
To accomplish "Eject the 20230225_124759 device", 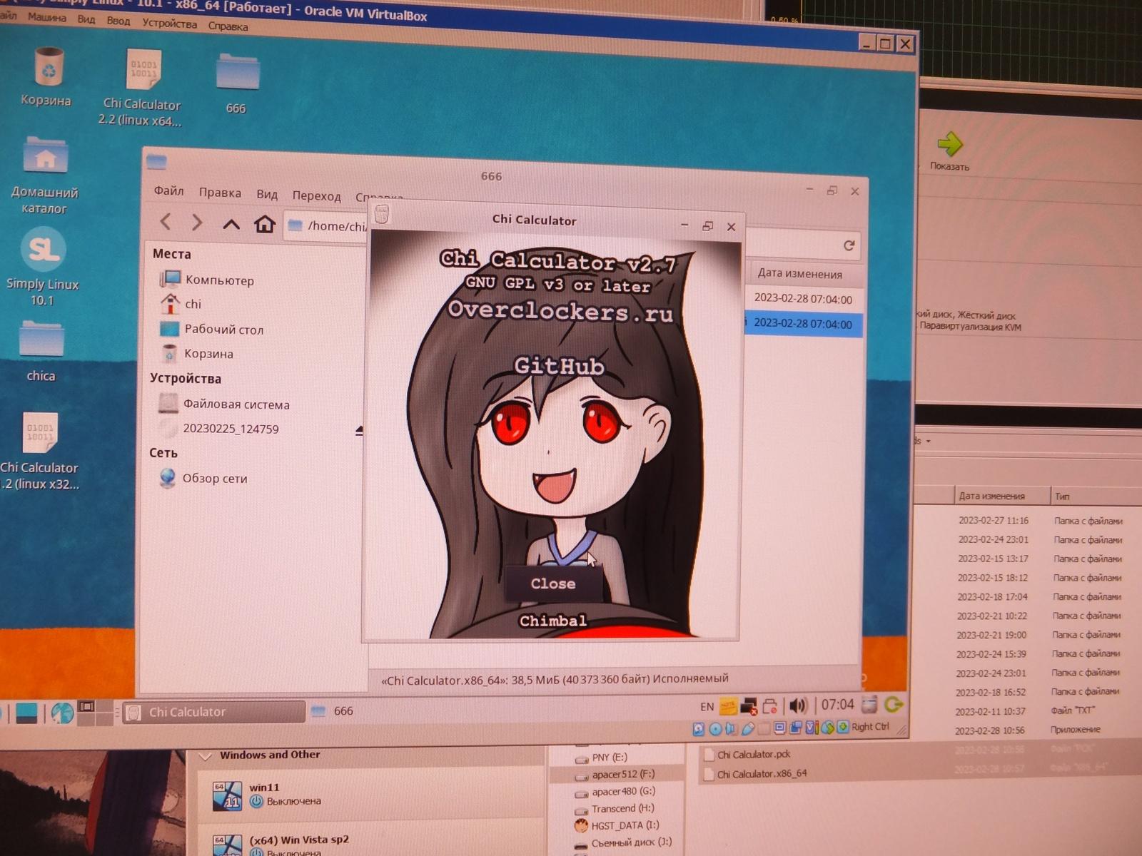I will [x=359, y=430].
